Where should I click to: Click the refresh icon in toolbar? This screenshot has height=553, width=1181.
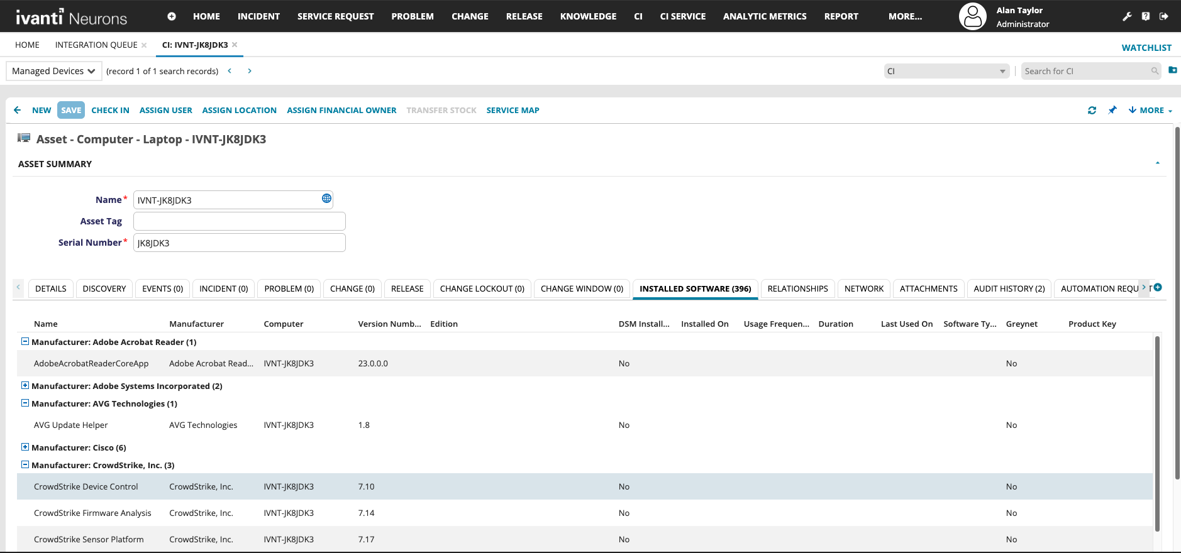1092,111
